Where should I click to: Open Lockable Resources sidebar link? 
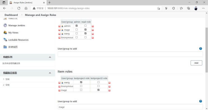point(19,40)
